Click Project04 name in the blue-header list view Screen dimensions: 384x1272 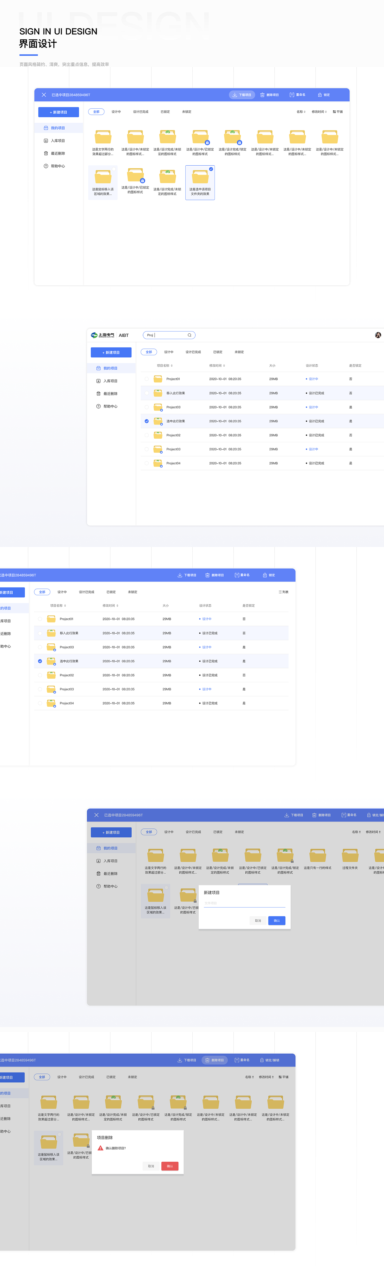67,703
